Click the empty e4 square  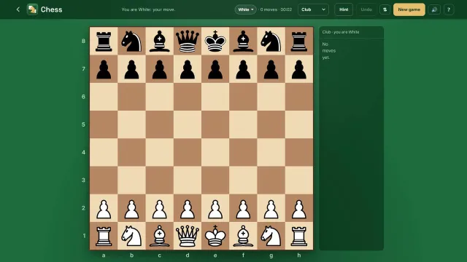pos(215,152)
